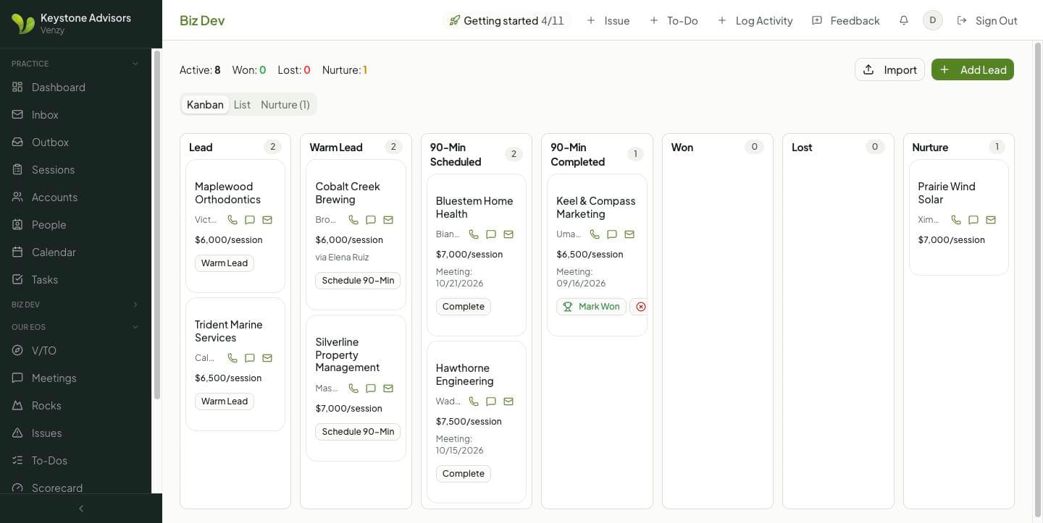Click the Add Lead button
Image resolution: width=1043 pixels, height=523 pixels.
click(973, 69)
